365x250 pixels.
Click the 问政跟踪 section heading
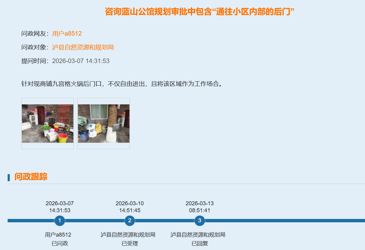(31, 177)
